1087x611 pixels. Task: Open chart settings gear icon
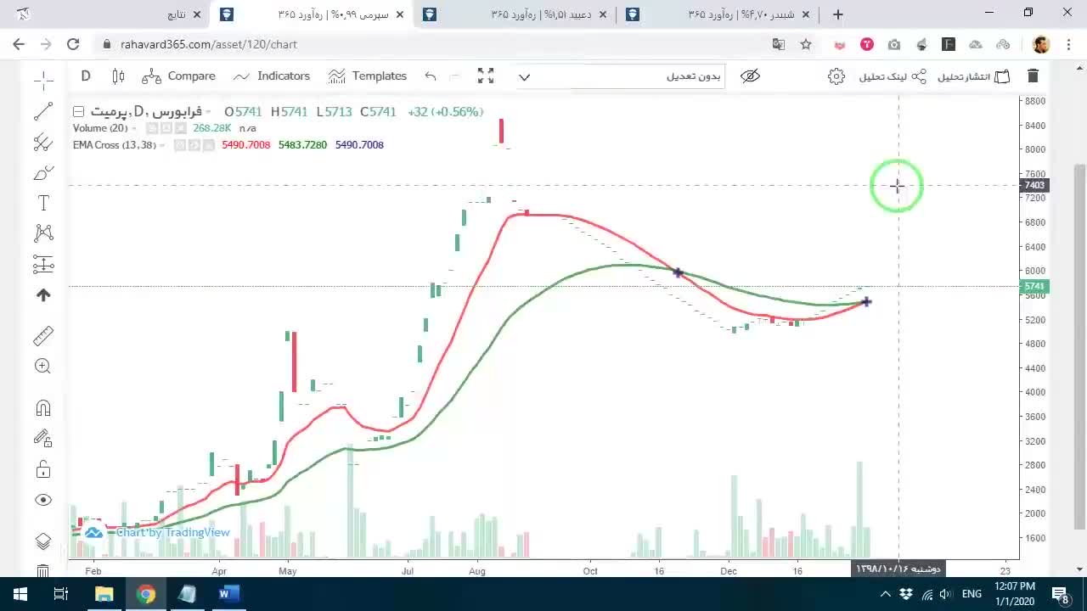pos(836,76)
